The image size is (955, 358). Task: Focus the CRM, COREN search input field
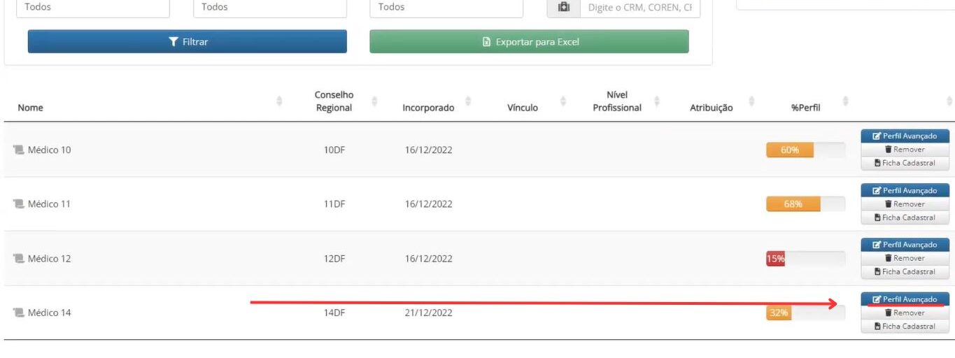coord(639,7)
